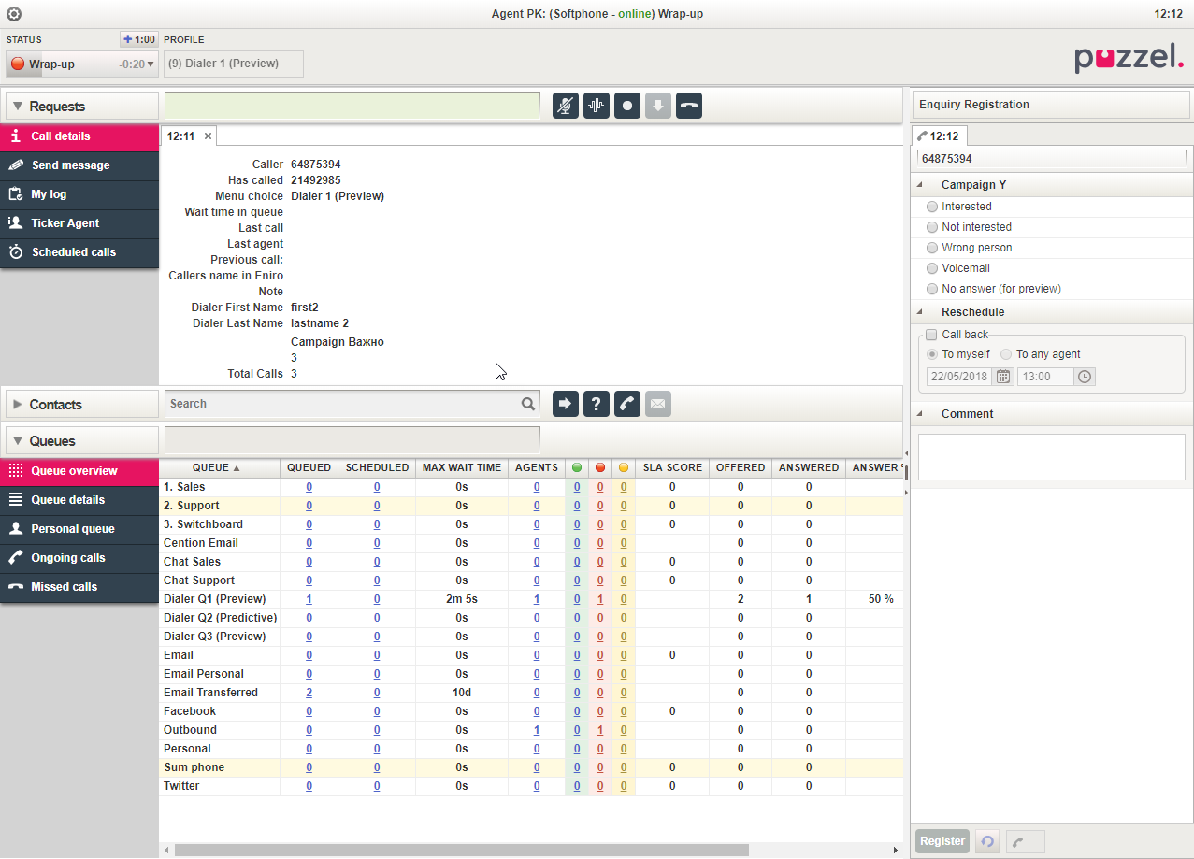This screenshot has width=1194, height=859.
Task: Enable the Call back checkbox
Action: pos(931,335)
